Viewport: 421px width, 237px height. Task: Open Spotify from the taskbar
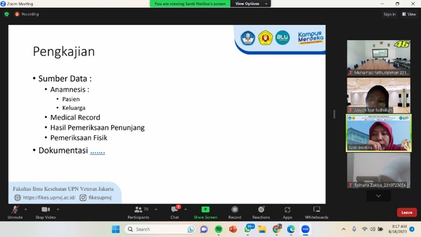(x=218, y=229)
